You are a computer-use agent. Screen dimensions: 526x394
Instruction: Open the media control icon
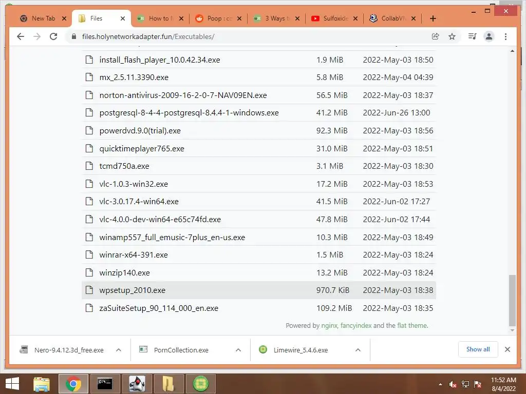click(x=473, y=36)
